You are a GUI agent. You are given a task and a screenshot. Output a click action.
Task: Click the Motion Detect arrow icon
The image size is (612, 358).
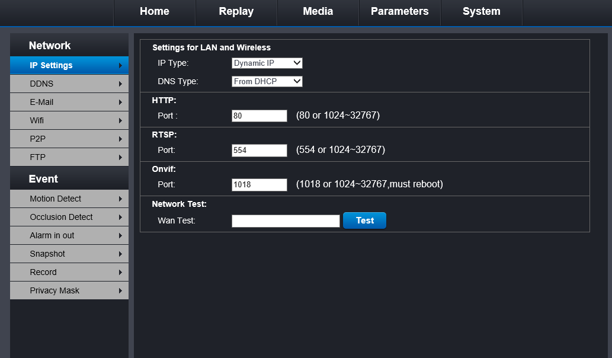120,199
